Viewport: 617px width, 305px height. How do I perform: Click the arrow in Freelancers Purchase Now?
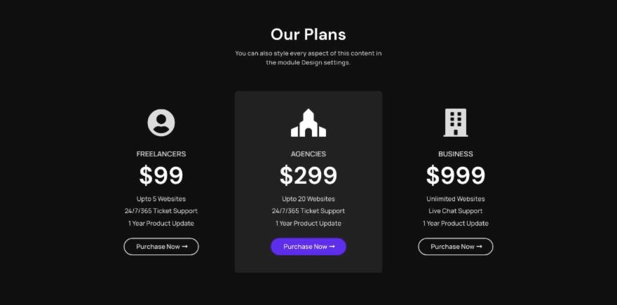pyautogui.click(x=185, y=247)
